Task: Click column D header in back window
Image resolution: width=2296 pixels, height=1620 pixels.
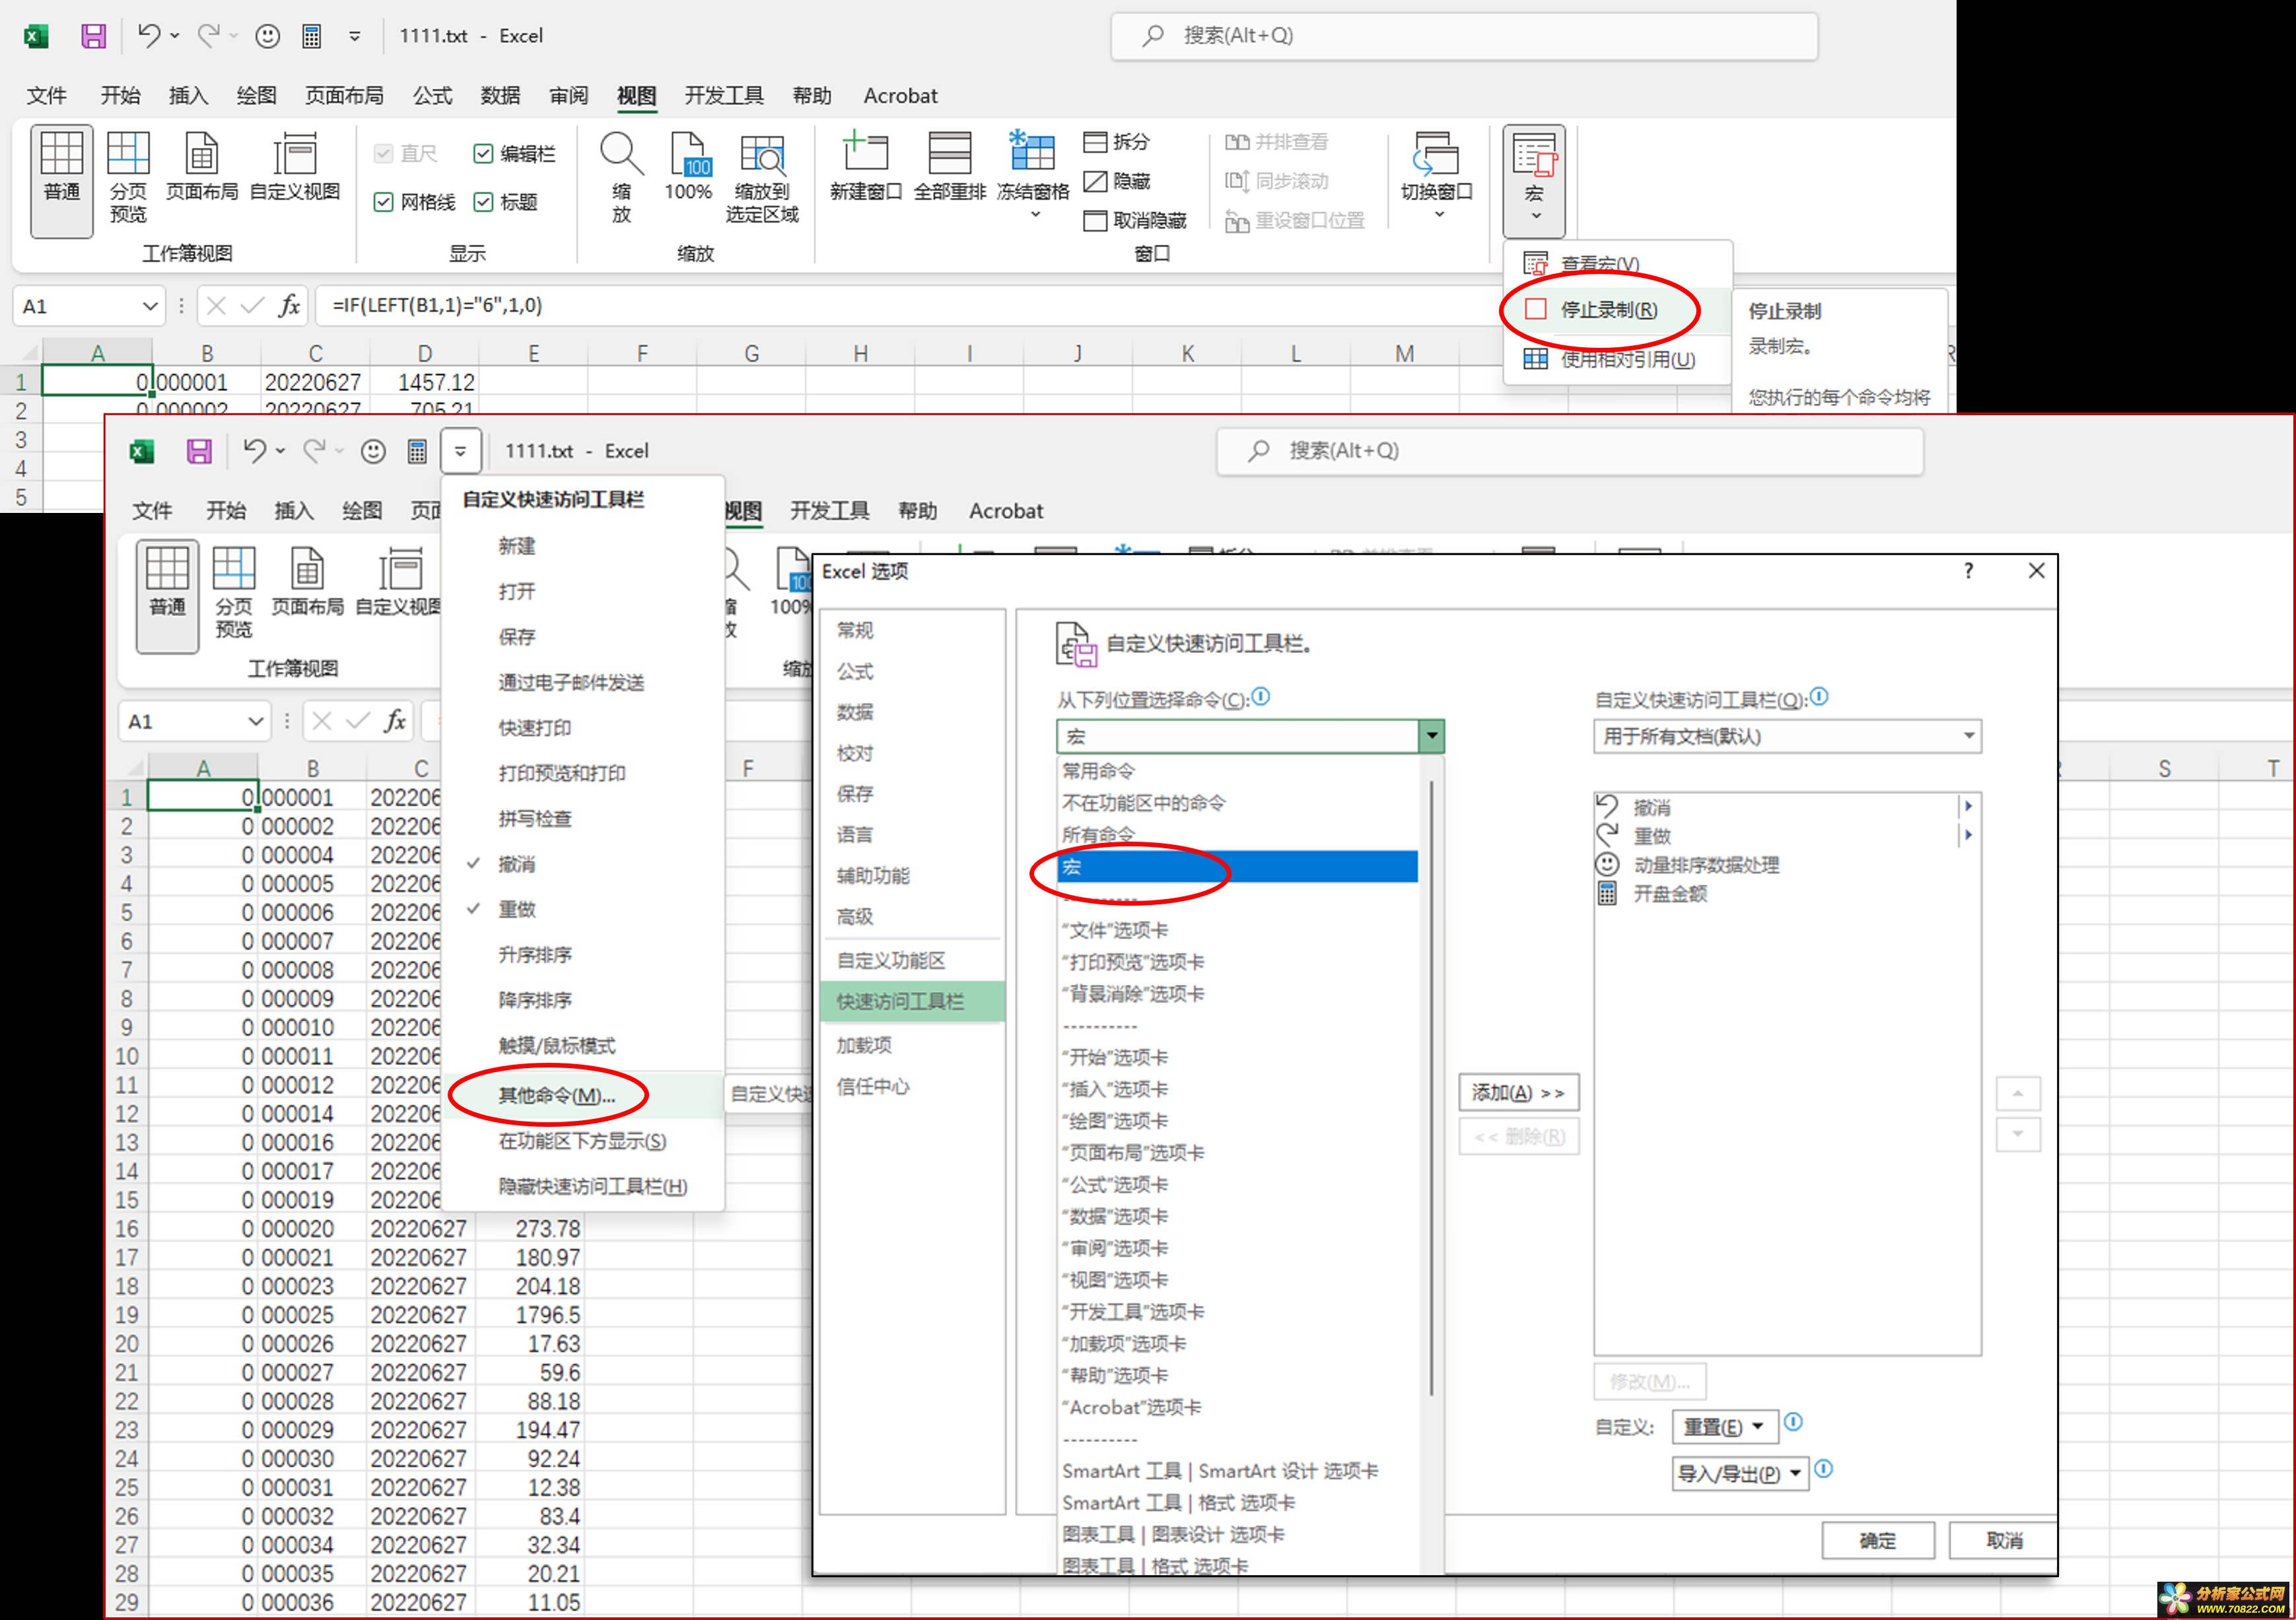Action: 425,353
